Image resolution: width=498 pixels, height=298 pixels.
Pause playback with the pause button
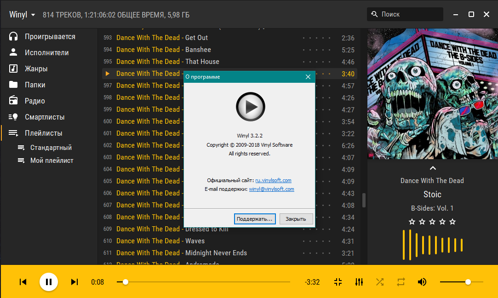click(49, 282)
